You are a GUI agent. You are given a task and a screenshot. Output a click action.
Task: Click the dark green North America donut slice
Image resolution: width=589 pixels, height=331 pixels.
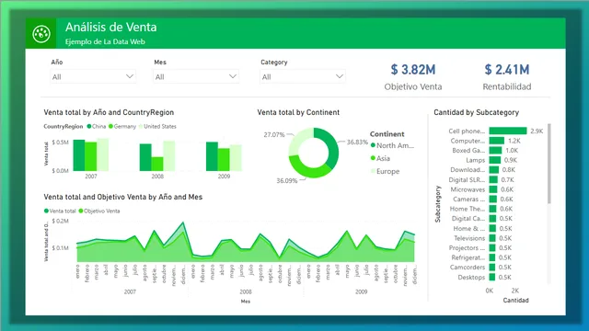tap(329, 148)
